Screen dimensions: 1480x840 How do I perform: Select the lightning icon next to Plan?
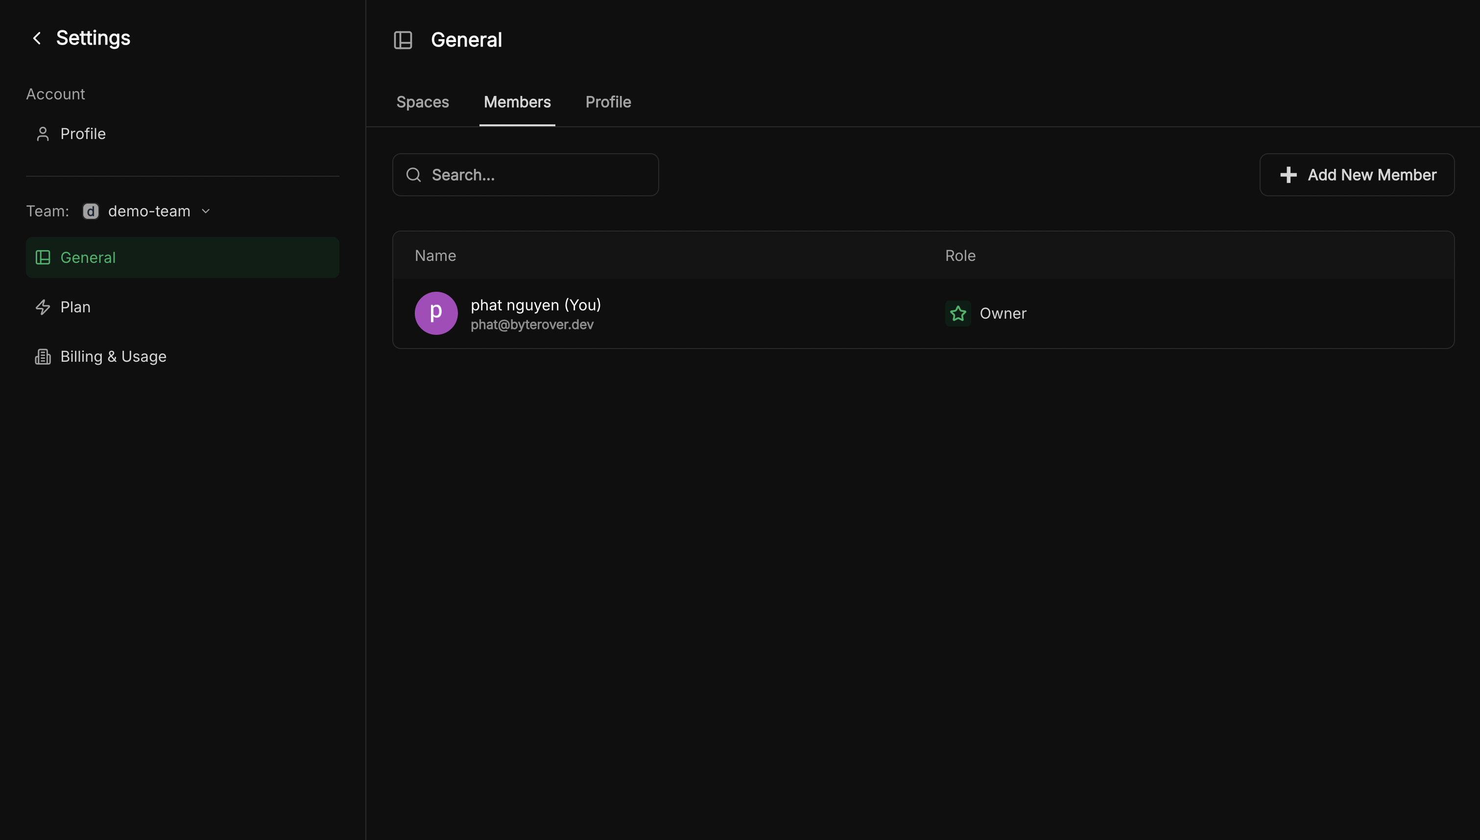[x=43, y=306]
